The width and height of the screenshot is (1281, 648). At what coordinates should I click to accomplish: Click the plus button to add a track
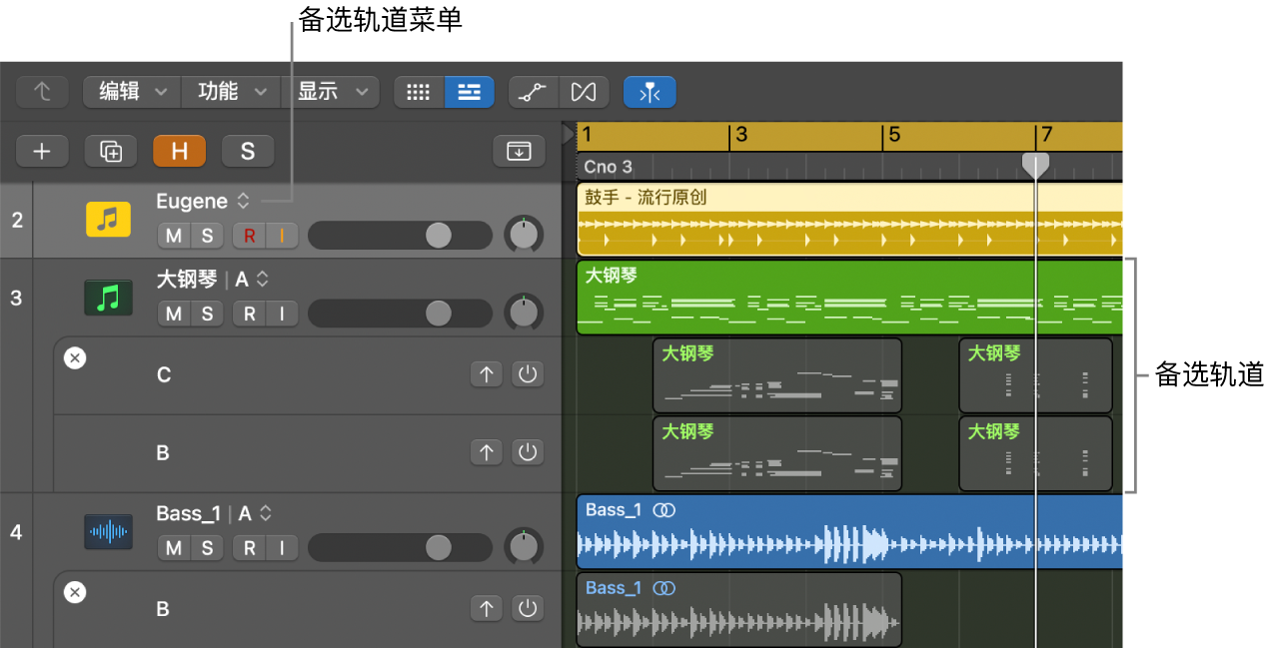click(x=41, y=151)
